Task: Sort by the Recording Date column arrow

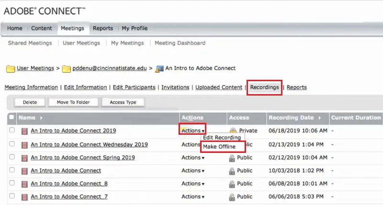Action: (319, 118)
